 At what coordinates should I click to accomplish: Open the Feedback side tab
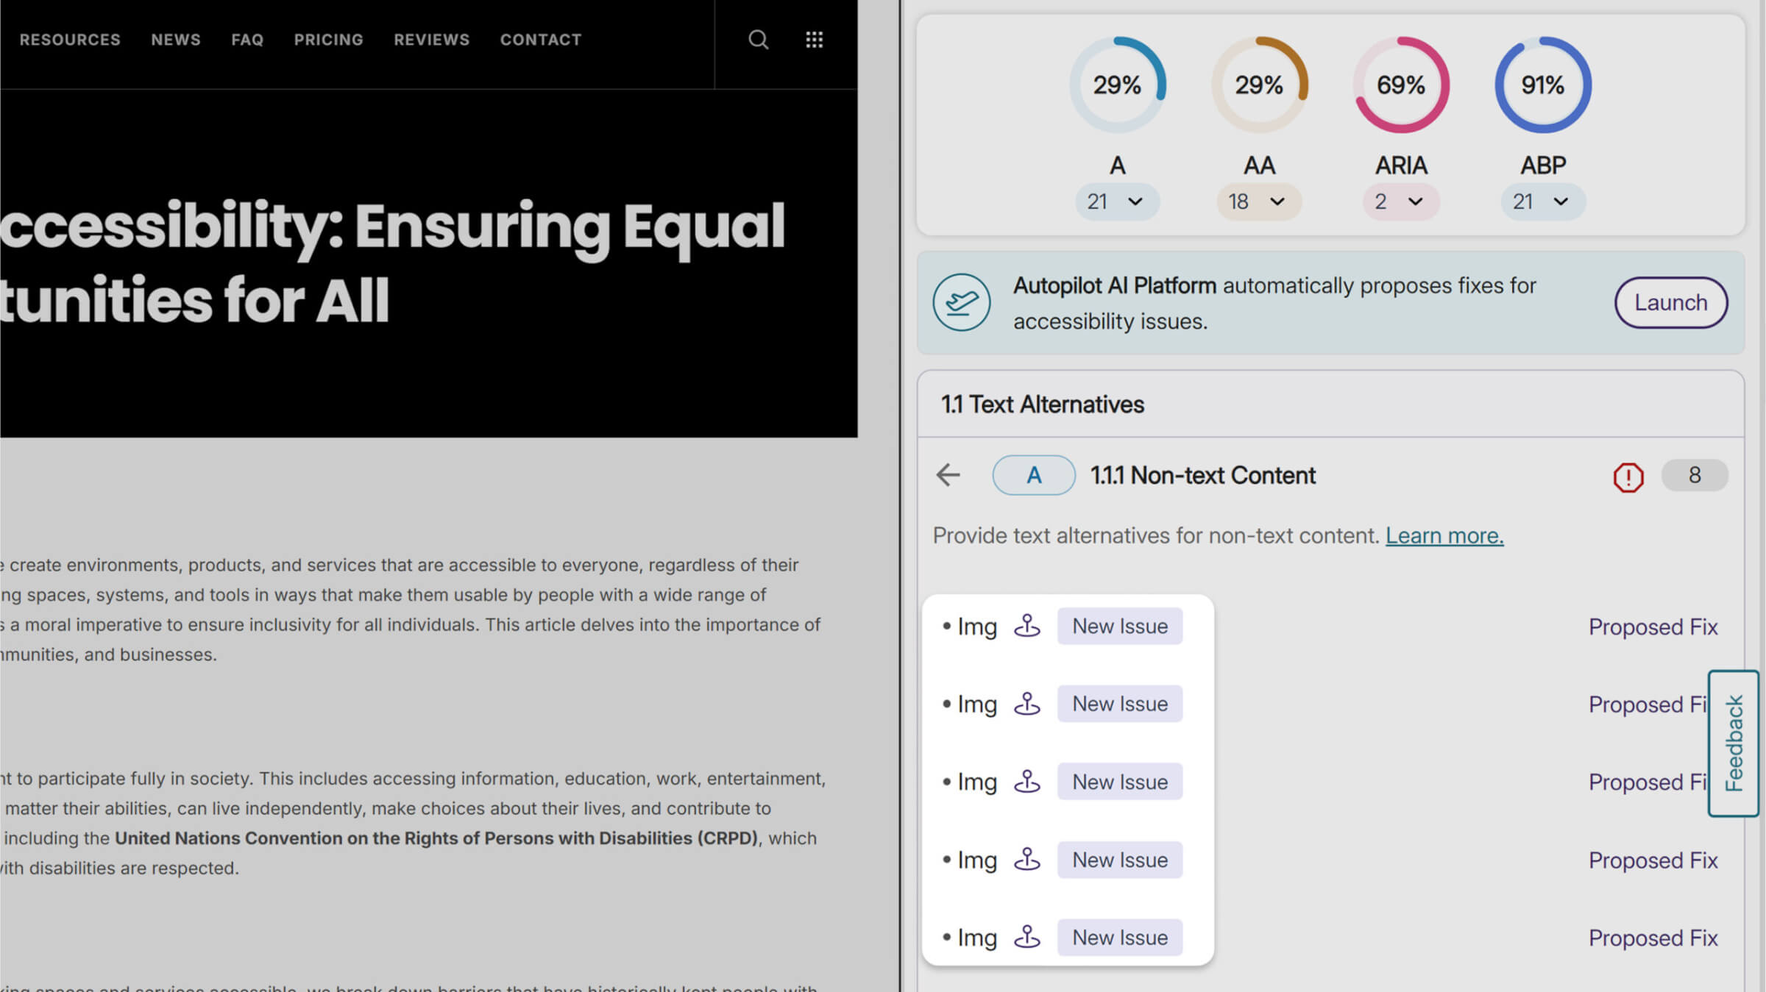point(1734,743)
